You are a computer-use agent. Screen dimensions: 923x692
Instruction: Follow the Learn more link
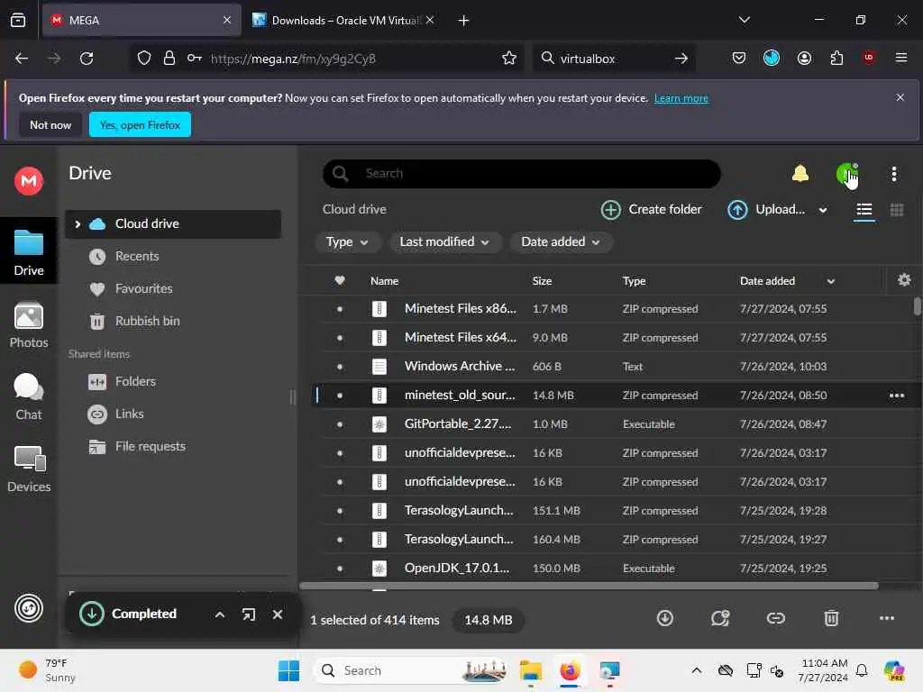pyautogui.click(x=681, y=98)
